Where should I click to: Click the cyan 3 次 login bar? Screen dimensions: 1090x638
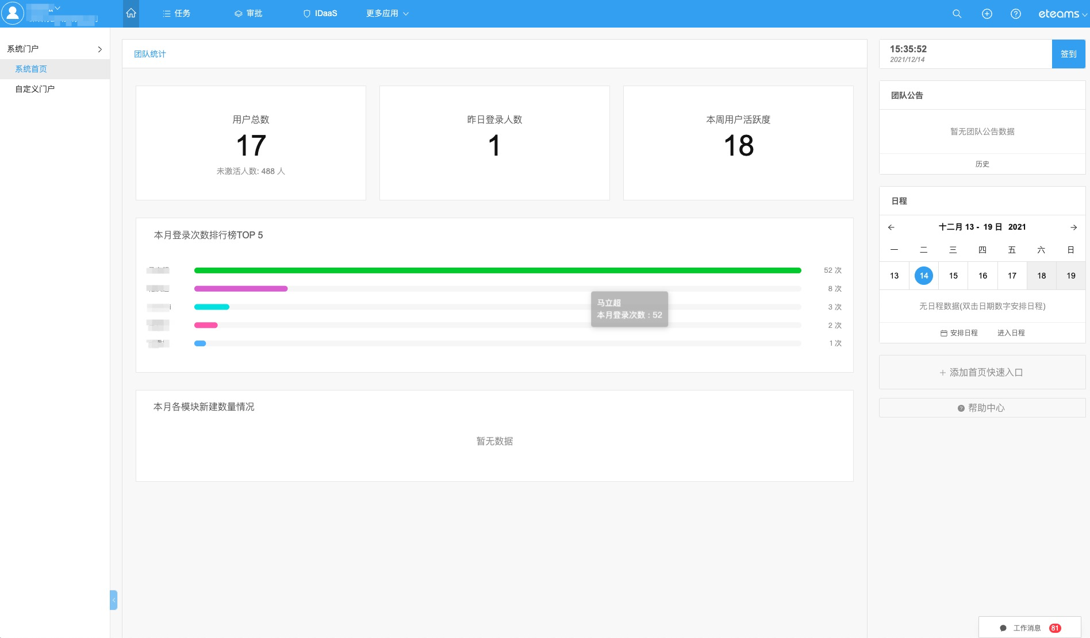pyautogui.click(x=212, y=307)
